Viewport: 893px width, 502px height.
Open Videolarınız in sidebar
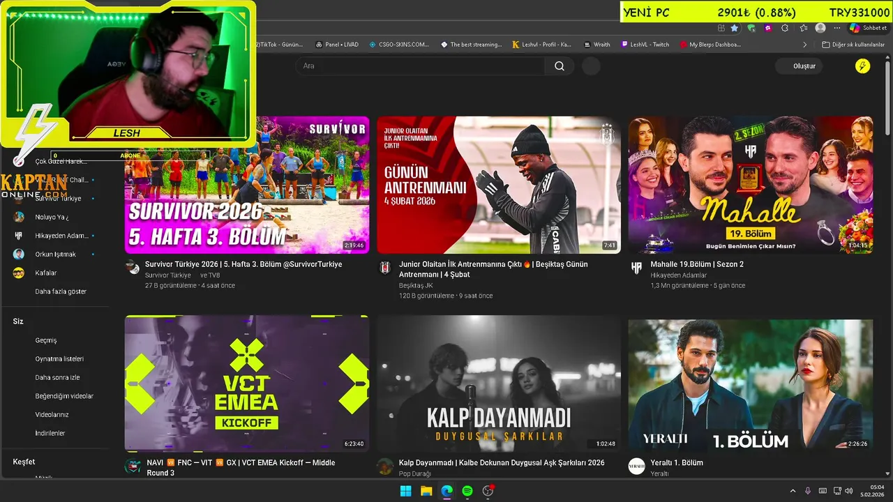(x=52, y=415)
